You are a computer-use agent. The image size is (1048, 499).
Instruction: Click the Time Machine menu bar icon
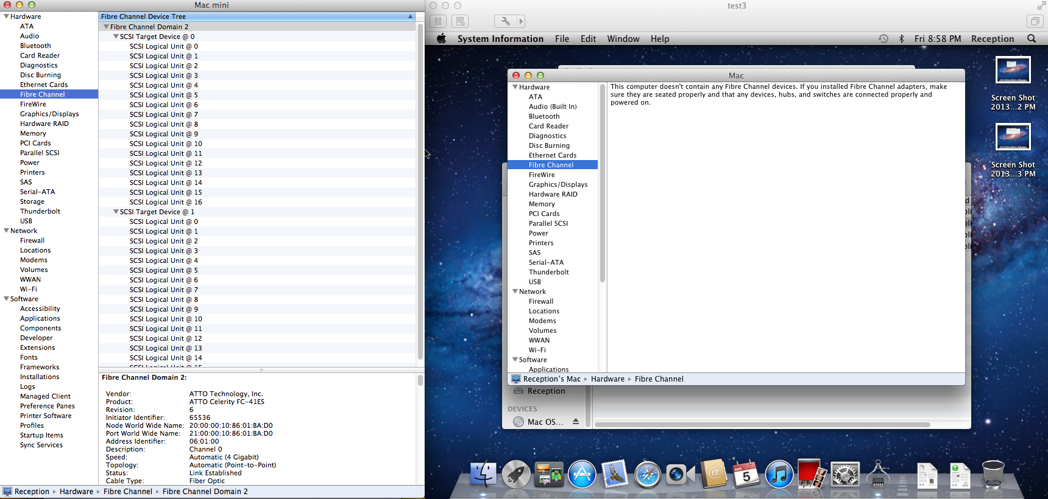pos(883,38)
